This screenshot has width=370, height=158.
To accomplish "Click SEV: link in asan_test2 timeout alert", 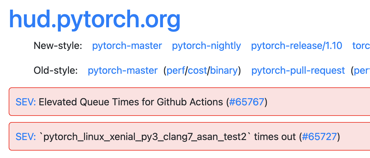I will pos(26,137).
